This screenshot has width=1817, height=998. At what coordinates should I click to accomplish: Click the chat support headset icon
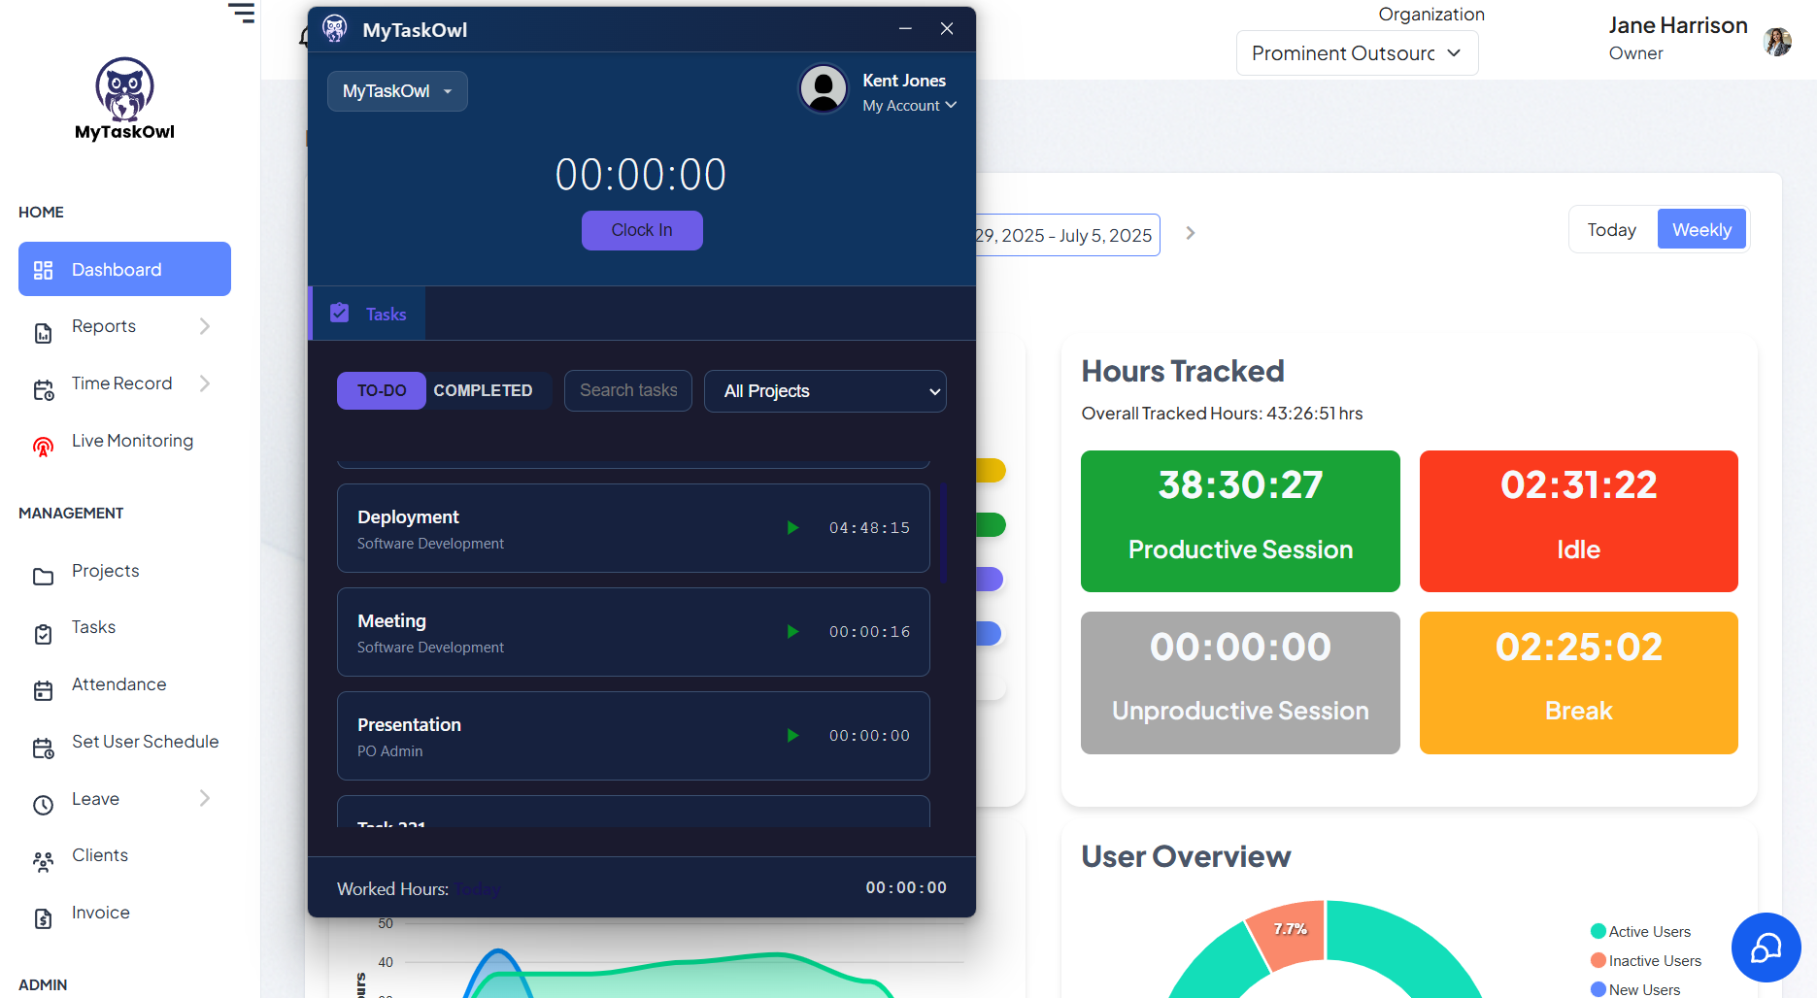coord(1766,948)
